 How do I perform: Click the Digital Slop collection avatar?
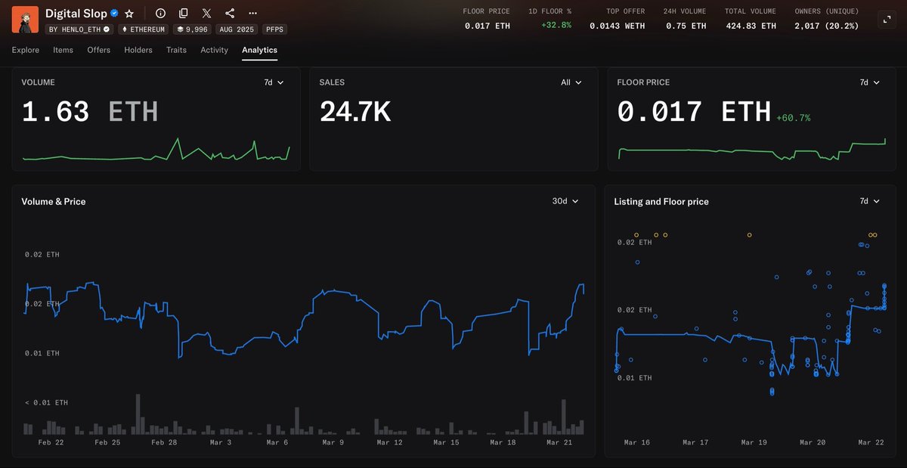pos(25,19)
